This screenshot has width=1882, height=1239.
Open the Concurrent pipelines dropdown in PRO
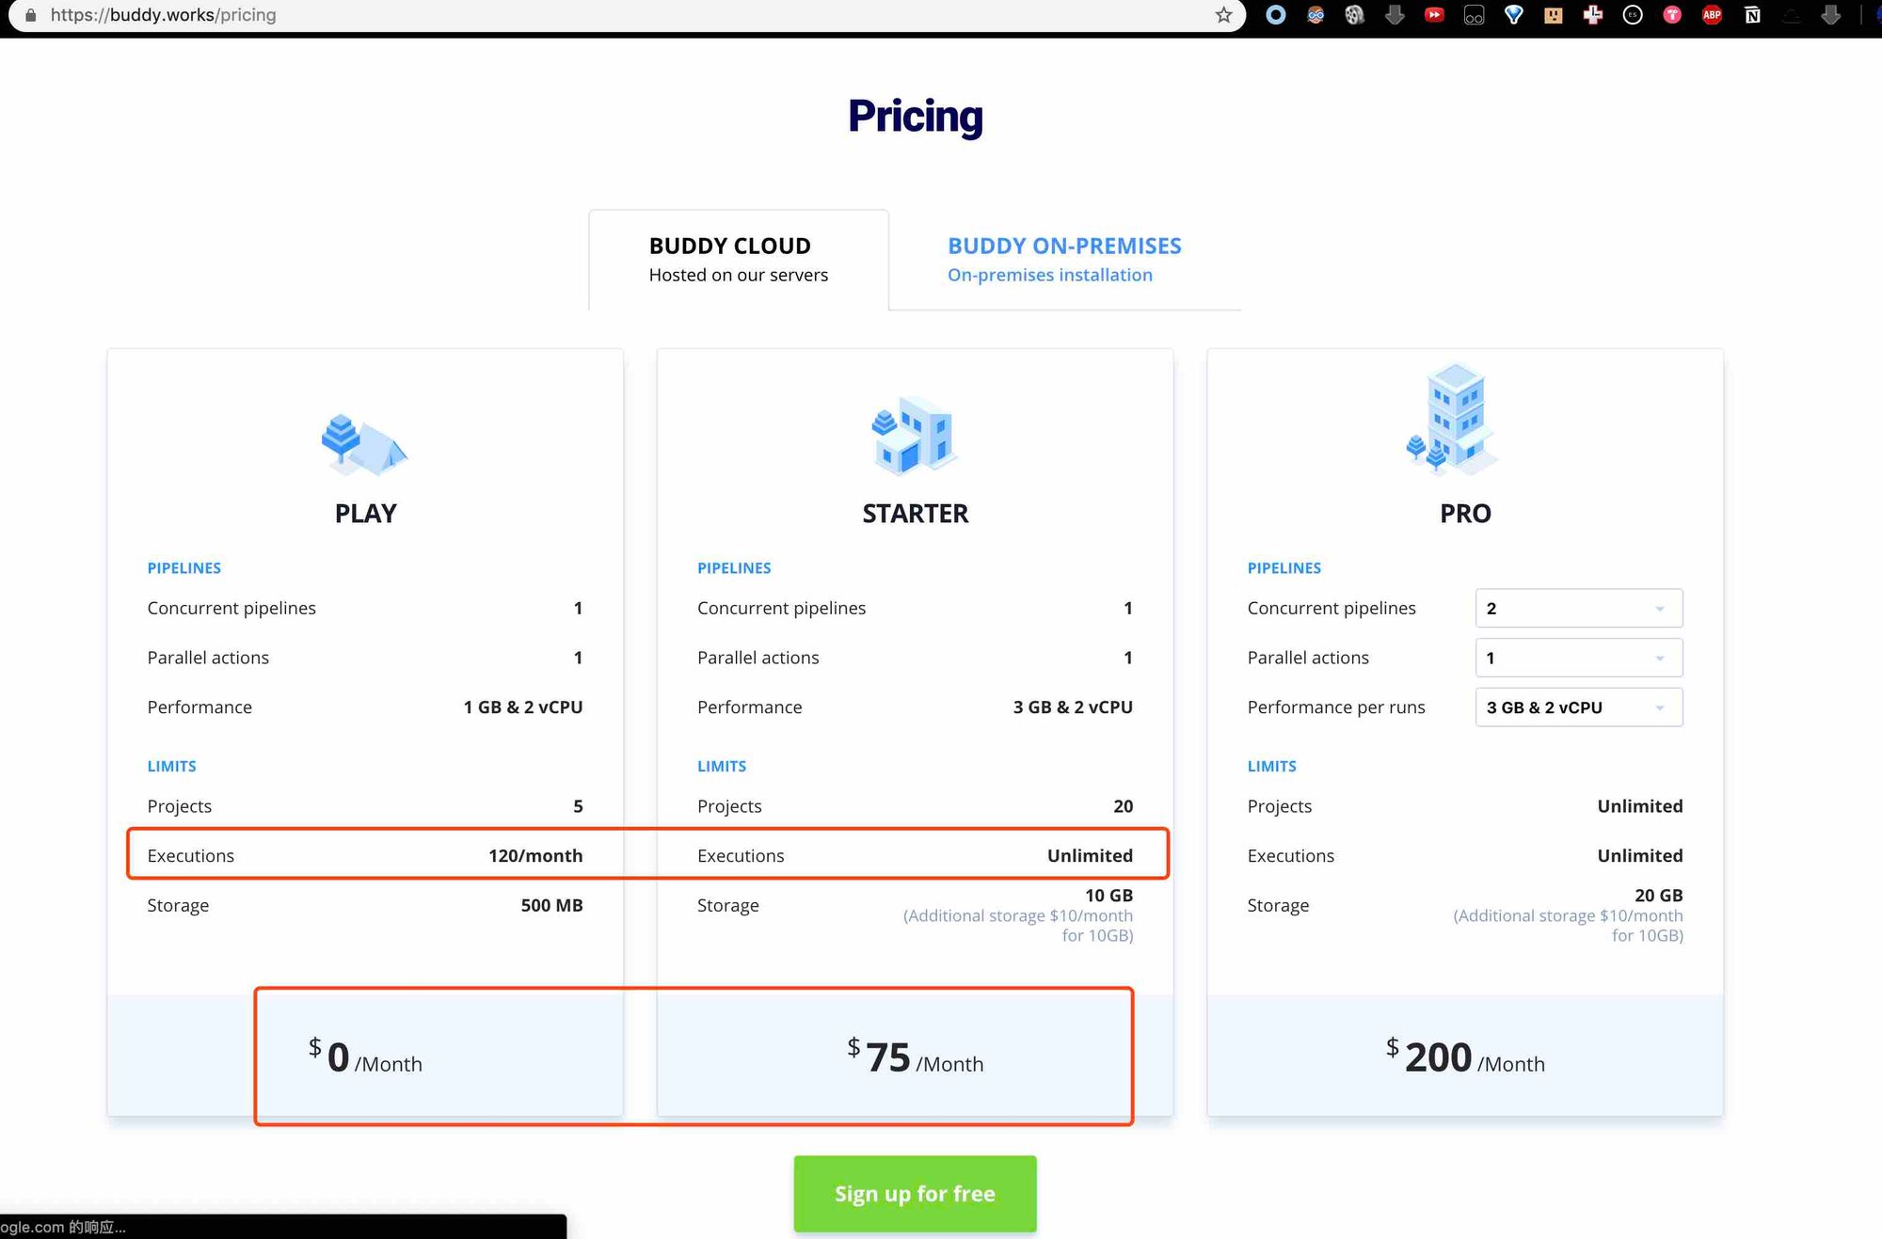pos(1578,609)
